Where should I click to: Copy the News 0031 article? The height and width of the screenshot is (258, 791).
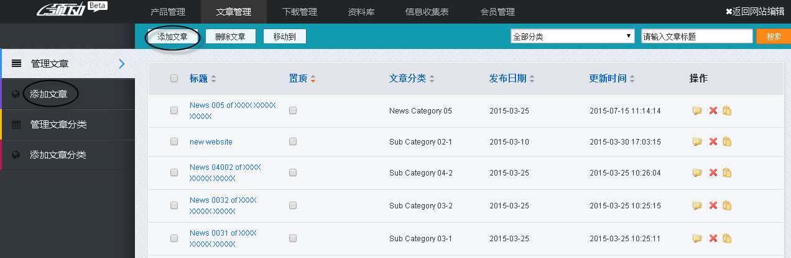(x=727, y=238)
